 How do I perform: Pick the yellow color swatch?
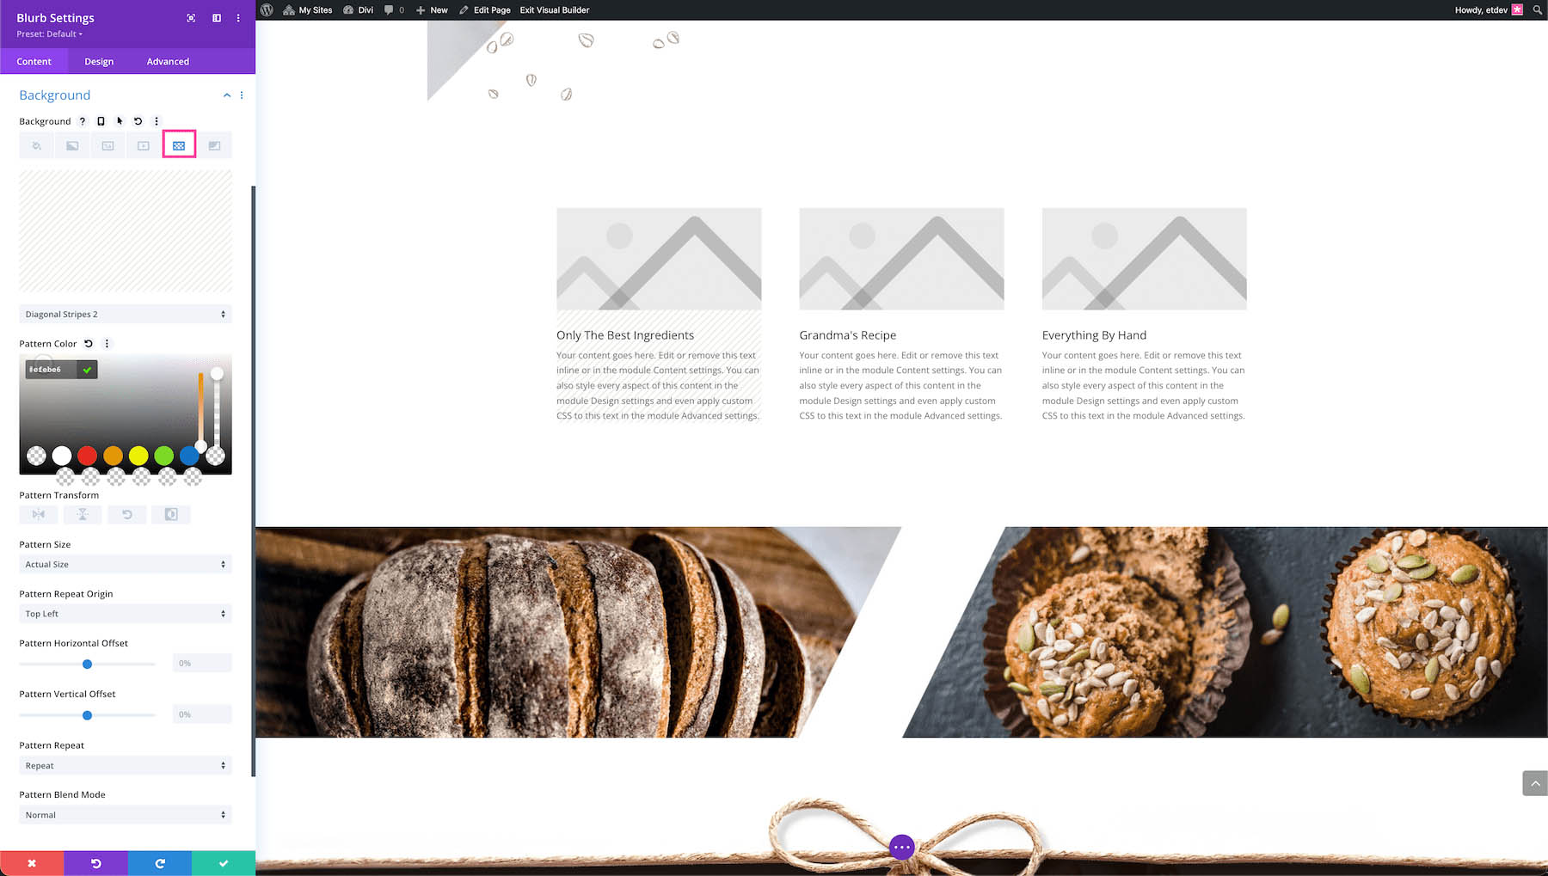138,456
